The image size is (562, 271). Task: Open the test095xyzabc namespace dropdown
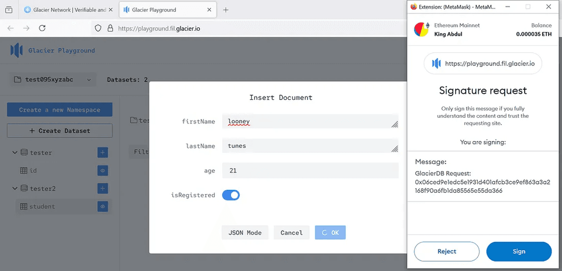coord(53,80)
